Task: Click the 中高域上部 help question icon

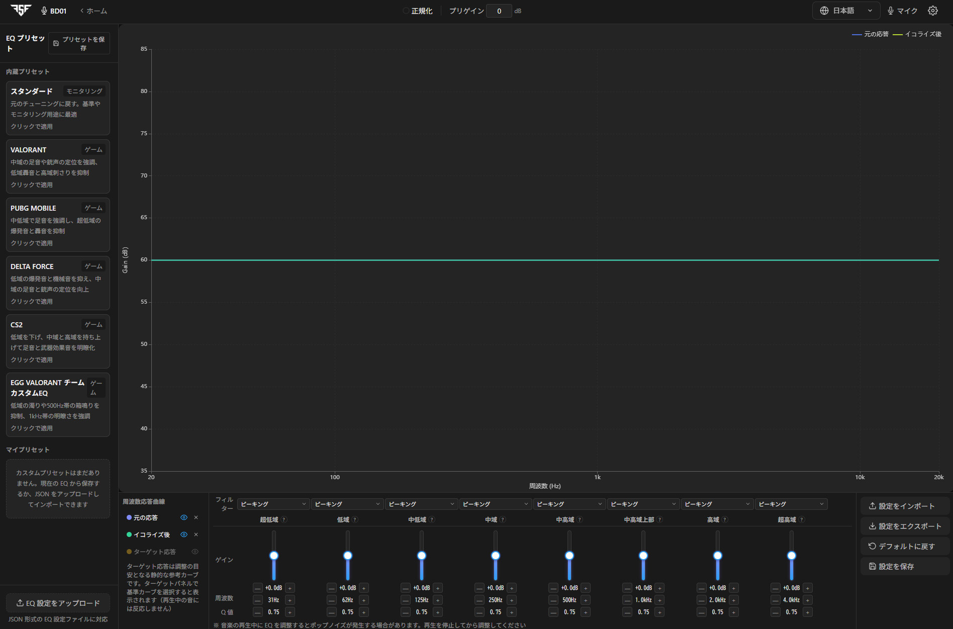Action: 659,519
